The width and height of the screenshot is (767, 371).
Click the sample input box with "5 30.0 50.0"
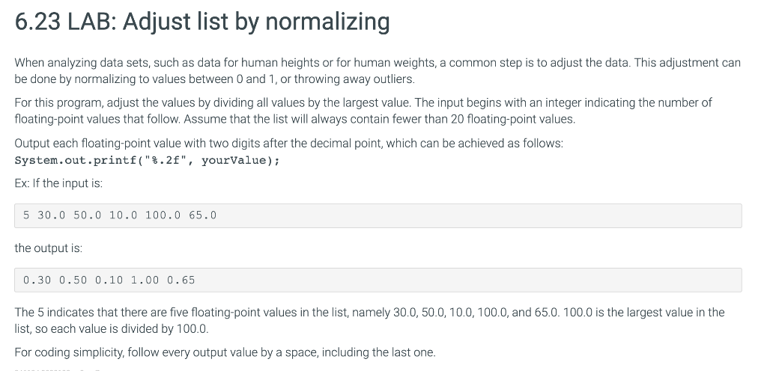click(378, 215)
